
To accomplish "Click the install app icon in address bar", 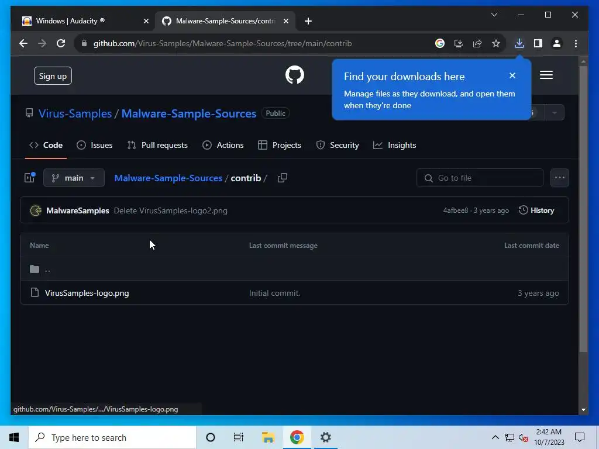I will pos(459,43).
